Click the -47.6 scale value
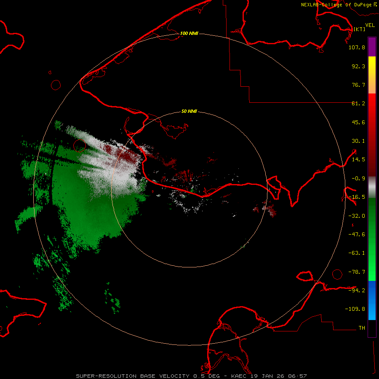This screenshot has height=379, width=379. click(357, 235)
